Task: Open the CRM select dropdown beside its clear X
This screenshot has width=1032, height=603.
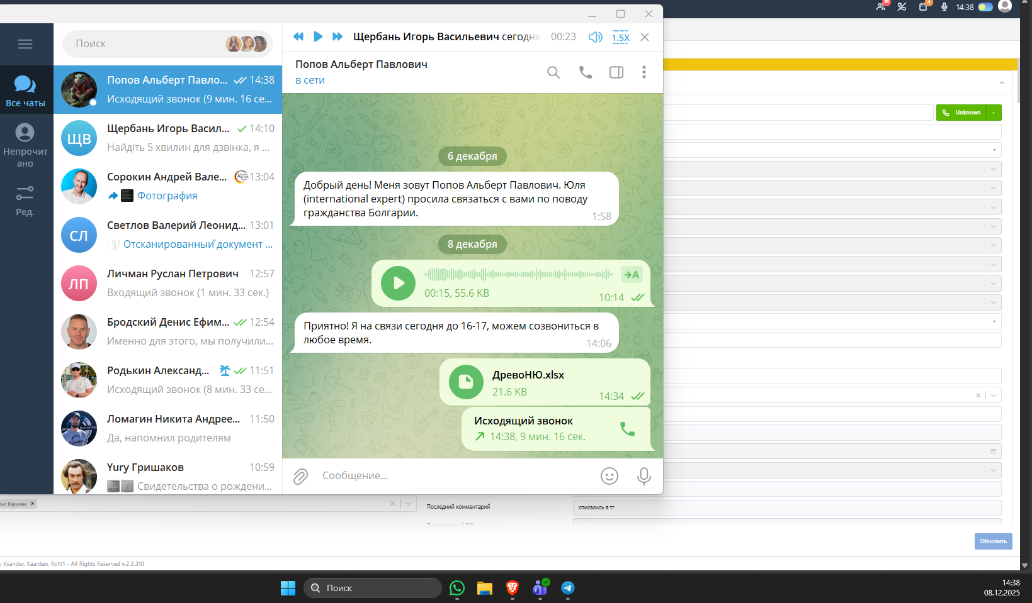Action: click(x=993, y=396)
